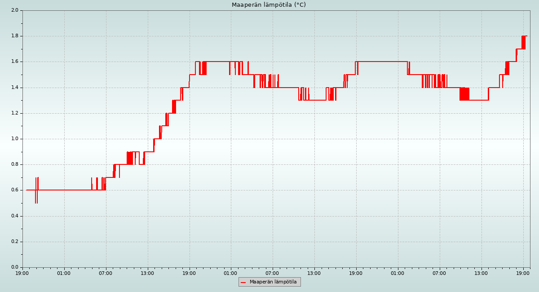Click the rightmost 19:00 x-axis label
The height and width of the screenshot is (292, 539).
click(523, 273)
